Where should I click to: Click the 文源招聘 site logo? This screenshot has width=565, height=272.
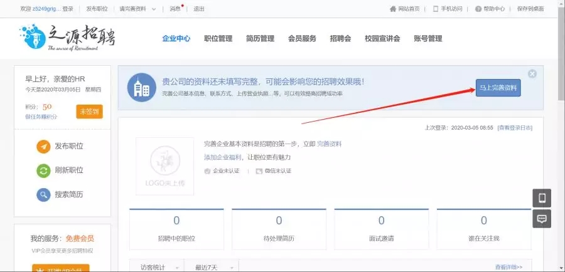(67, 38)
